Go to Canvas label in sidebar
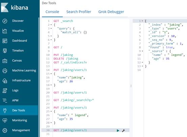The image size is (187, 137). click(17, 61)
